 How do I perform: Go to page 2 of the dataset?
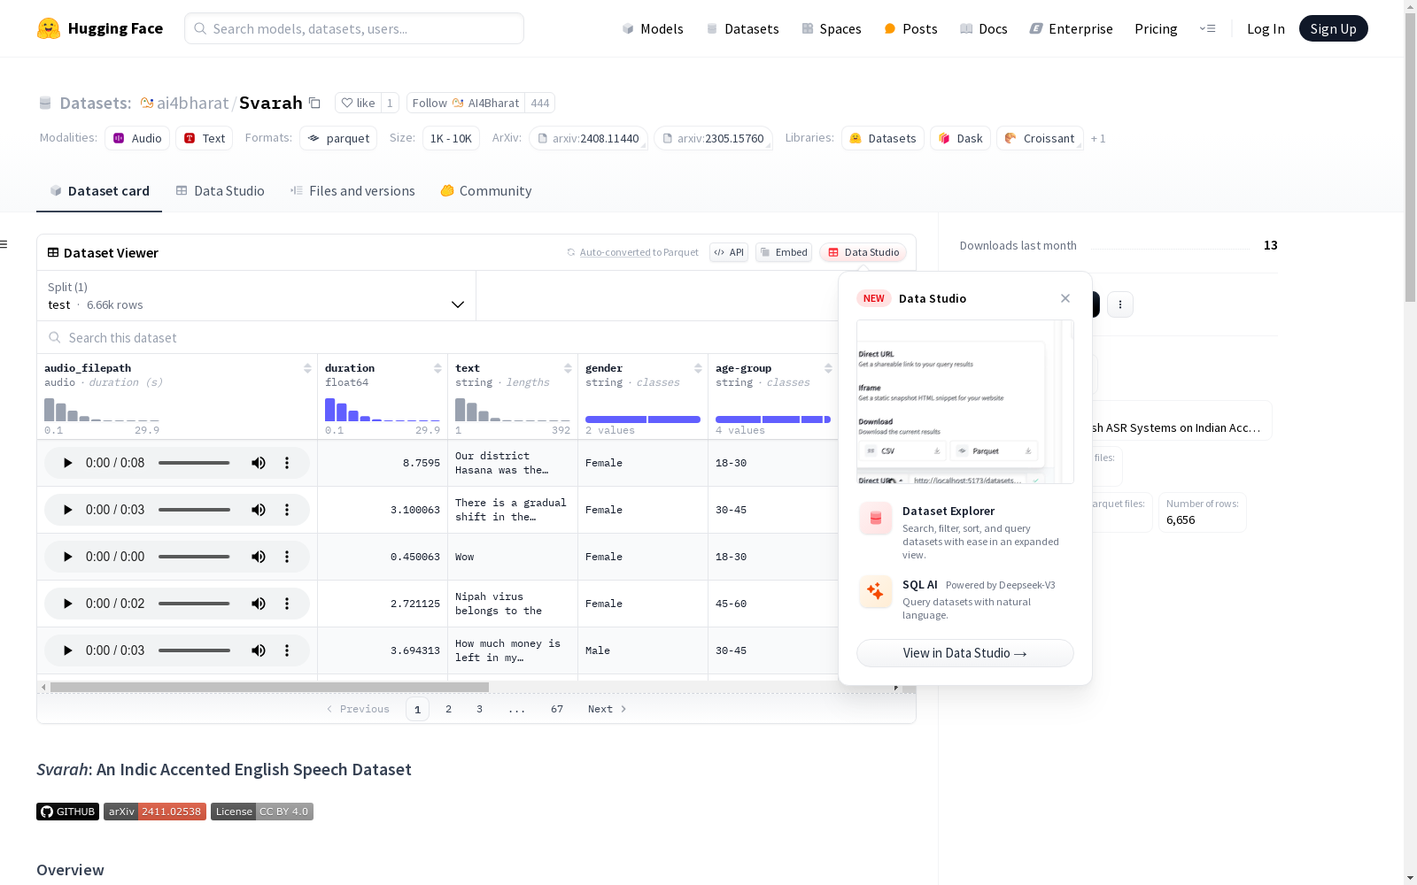pos(449,709)
